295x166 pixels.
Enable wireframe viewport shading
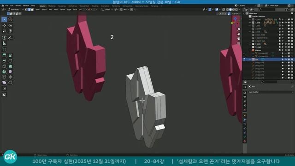click(228, 10)
